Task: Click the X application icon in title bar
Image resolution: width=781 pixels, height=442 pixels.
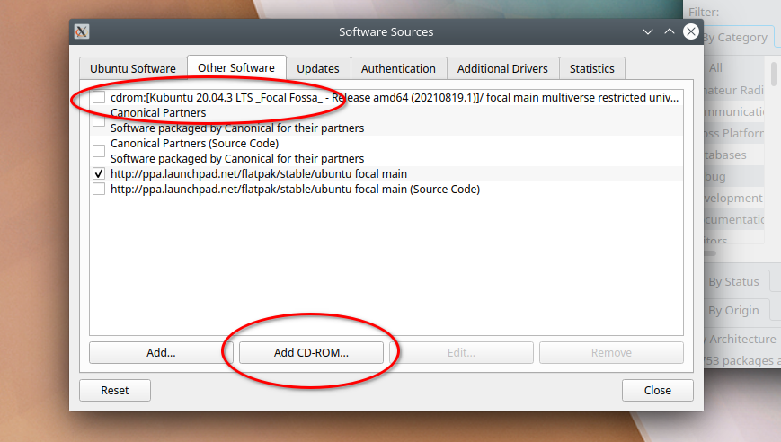Action: [81, 31]
